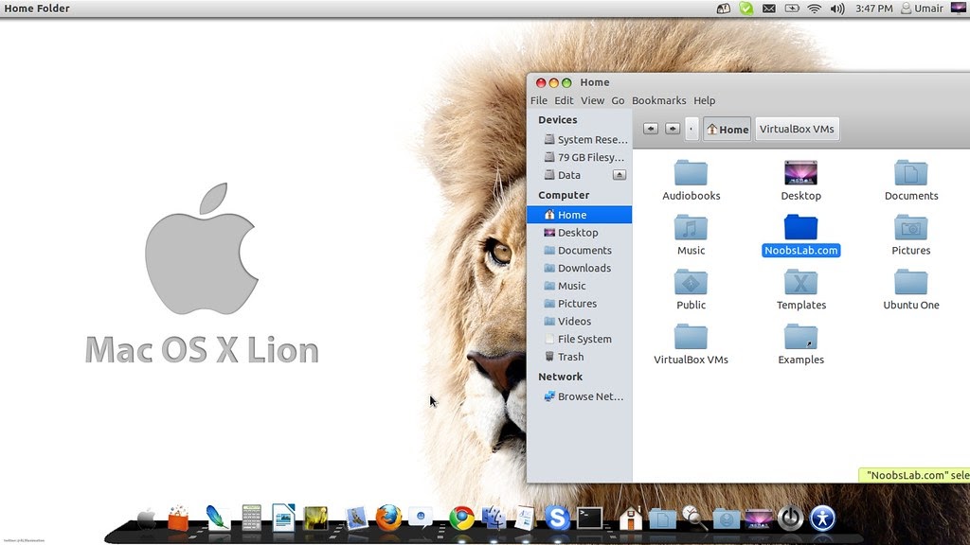Launch Firefox from the dock
Image resolution: width=970 pixels, height=545 pixels.
point(388,518)
